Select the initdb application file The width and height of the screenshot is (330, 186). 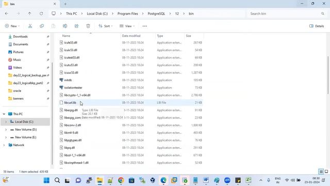tap(68, 80)
